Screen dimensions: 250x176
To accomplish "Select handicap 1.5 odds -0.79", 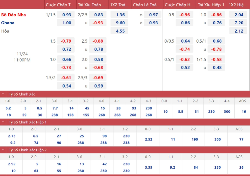I will pos(66,41).
